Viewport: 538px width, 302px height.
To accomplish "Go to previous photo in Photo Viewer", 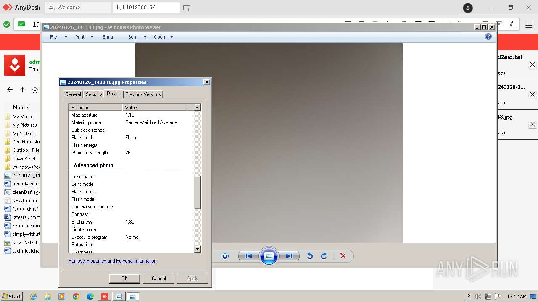I will [x=249, y=256].
